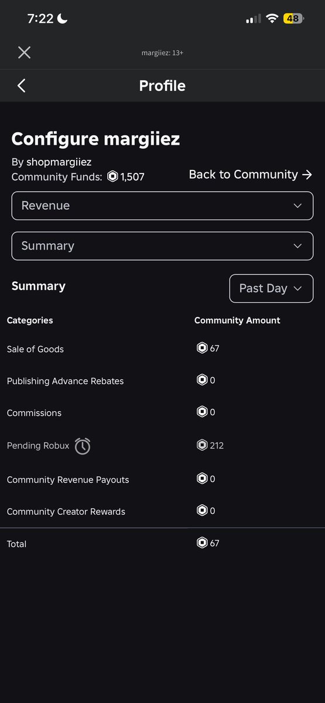
Task: Tap the Robux icon in the Total row
Action: pos(202,543)
